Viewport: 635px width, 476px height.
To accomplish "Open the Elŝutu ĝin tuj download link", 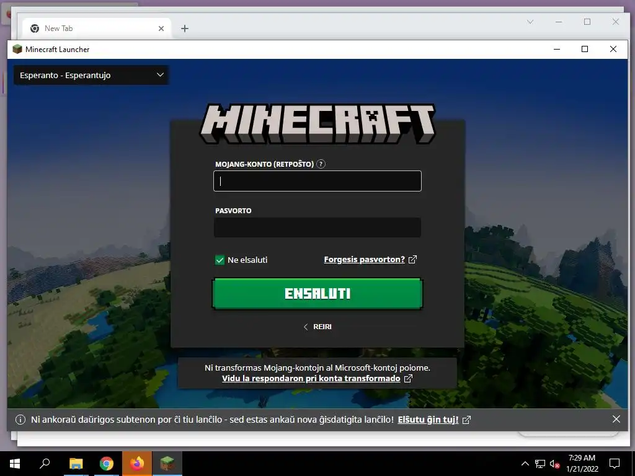I will point(428,420).
